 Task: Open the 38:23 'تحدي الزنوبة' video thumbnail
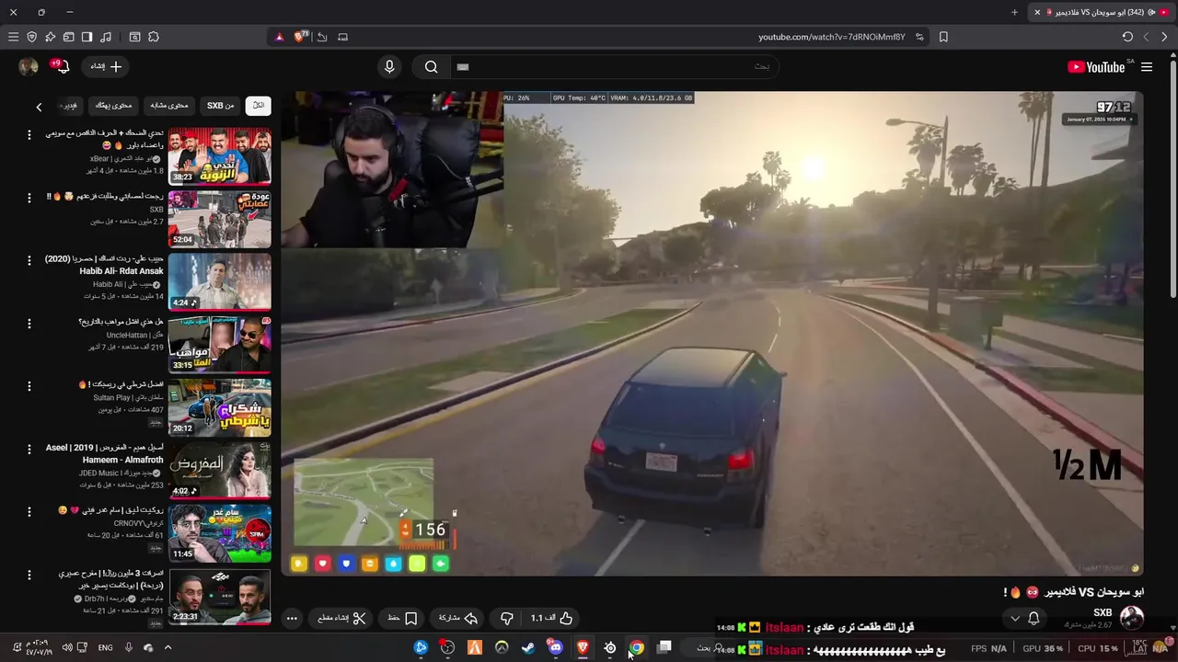219,156
